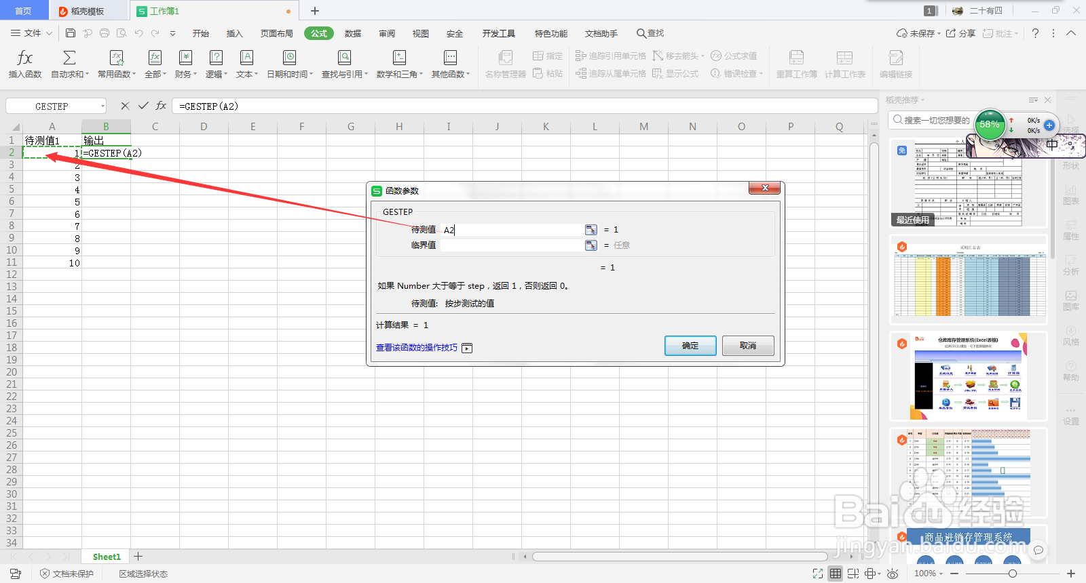Click the print icon in quick access toolbar

coord(105,33)
